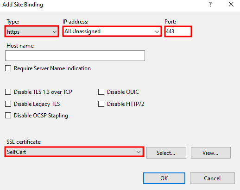This screenshot has height=190, width=240.
Task: Click the SelfCert text in certificate box
Action: pos(16,152)
